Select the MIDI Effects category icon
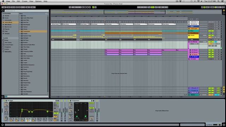 tap(4, 25)
